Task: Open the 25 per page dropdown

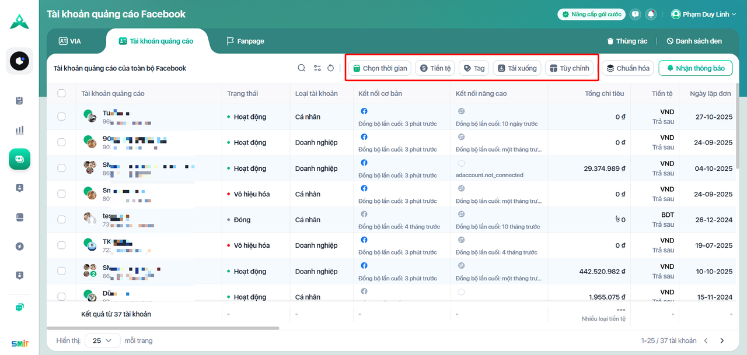Action: 103,340
